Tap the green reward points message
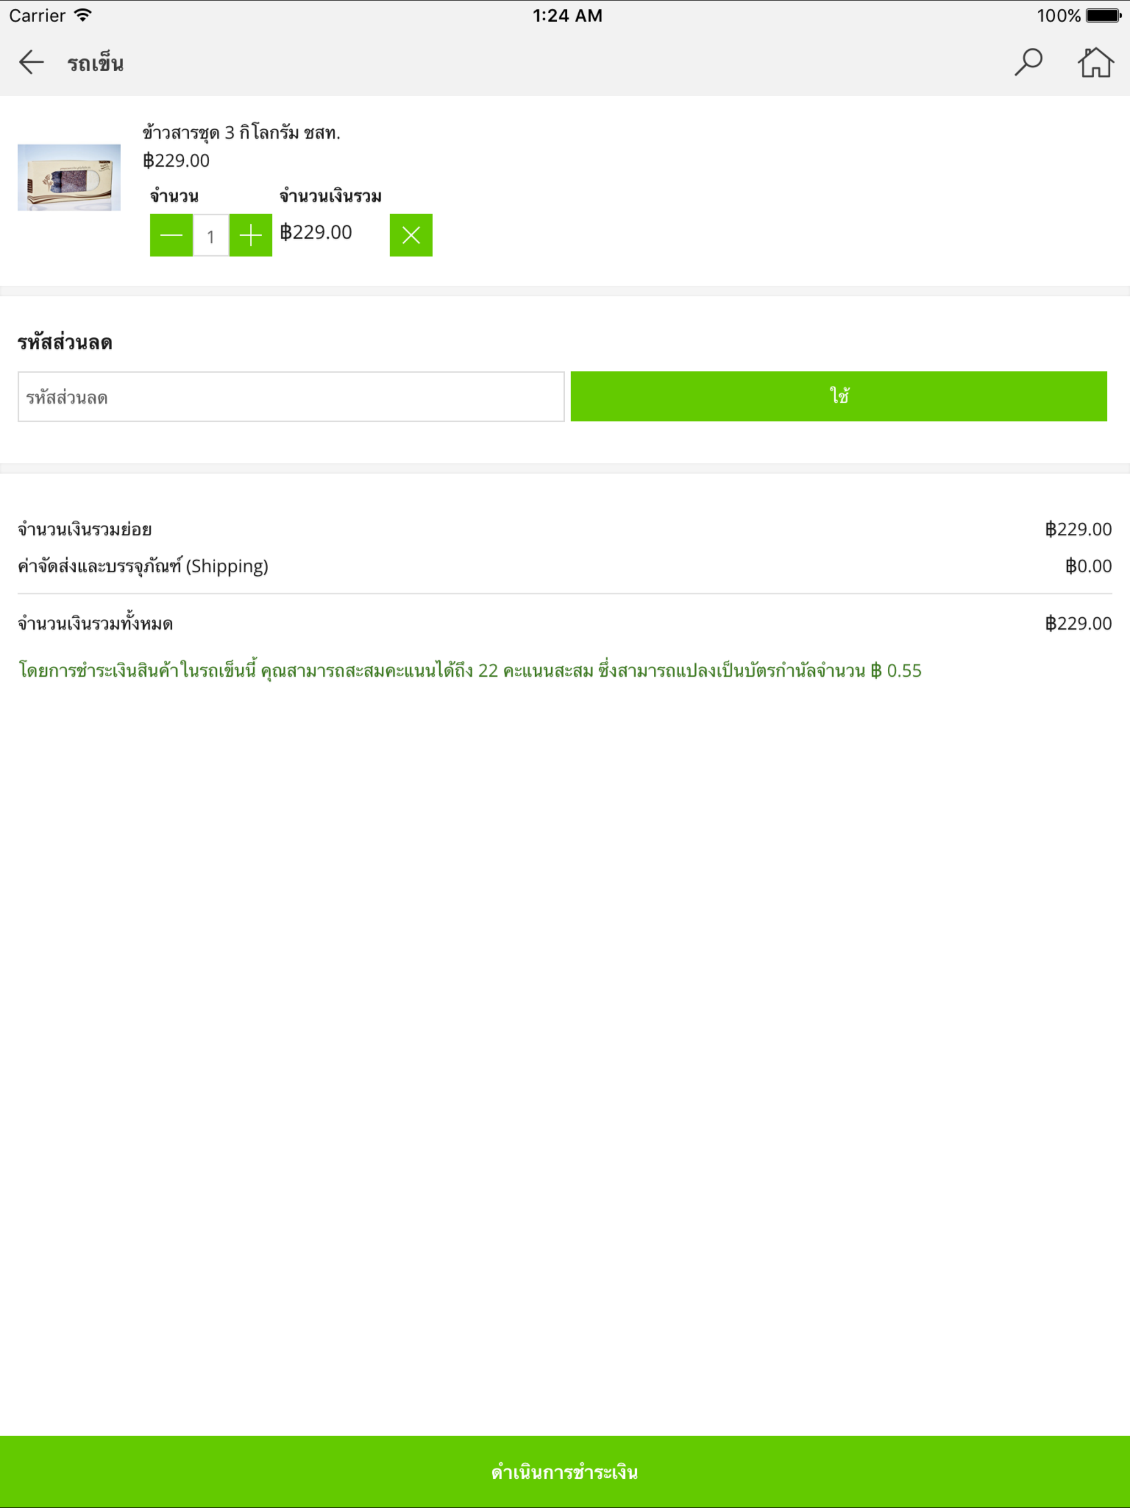 tap(470, 671)
